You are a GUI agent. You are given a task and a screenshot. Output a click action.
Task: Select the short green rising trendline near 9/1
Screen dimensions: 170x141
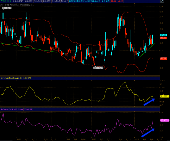[147, 50]
